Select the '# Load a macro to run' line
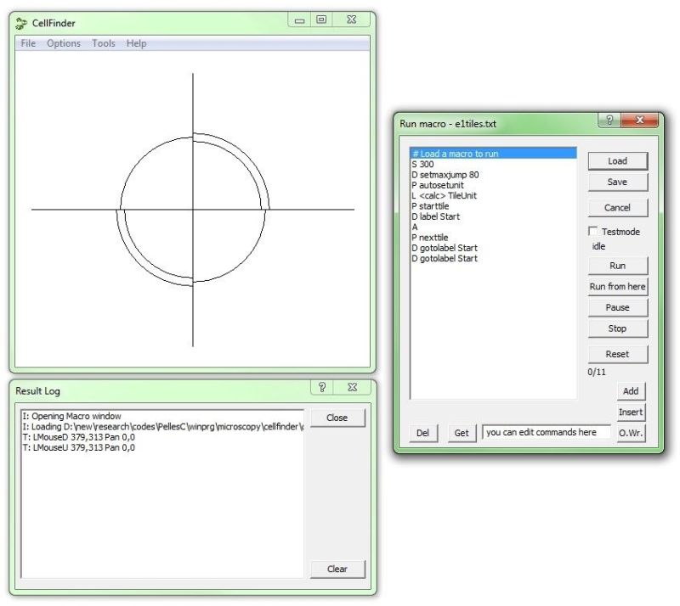Image resolution: width=680 pixels, height=606 pixels. pos(493,154)
